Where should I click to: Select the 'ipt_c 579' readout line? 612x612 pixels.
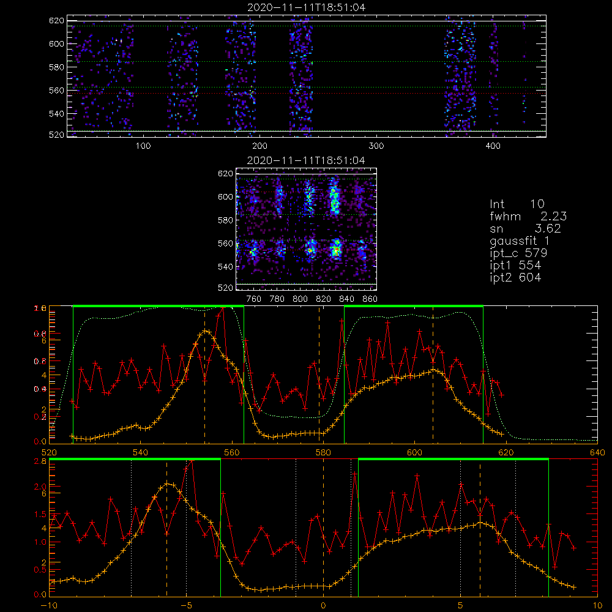pyautogui.click(x=518, y=253)
